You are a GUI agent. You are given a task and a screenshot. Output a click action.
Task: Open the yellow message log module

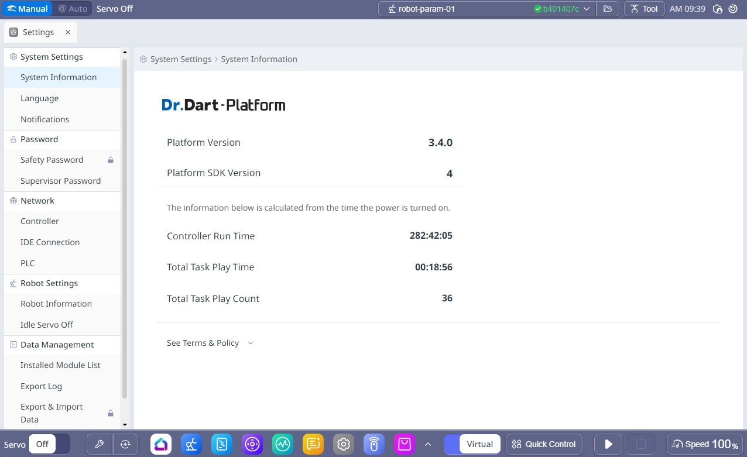click(313, 444)
